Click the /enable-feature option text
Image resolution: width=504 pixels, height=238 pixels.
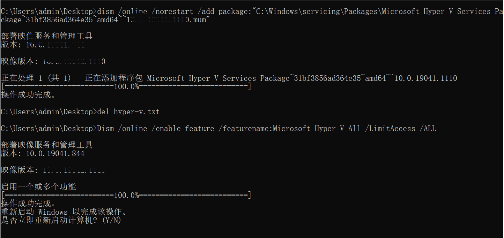coord(183,129)
